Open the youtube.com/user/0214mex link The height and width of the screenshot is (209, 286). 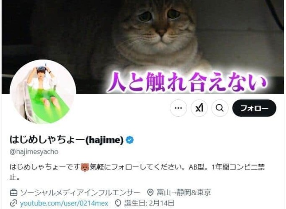[64, 203]
